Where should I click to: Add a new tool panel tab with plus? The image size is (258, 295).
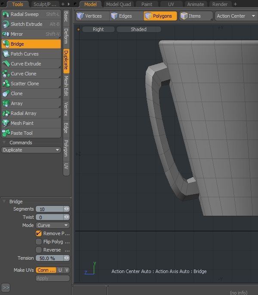(x=63, y=4)
